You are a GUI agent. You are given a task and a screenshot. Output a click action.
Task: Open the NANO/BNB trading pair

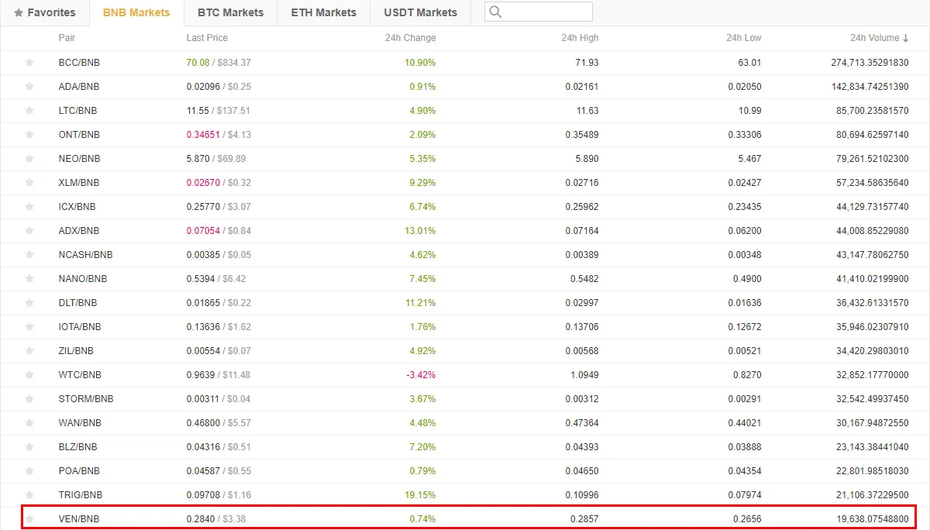(x=83, y=279)
